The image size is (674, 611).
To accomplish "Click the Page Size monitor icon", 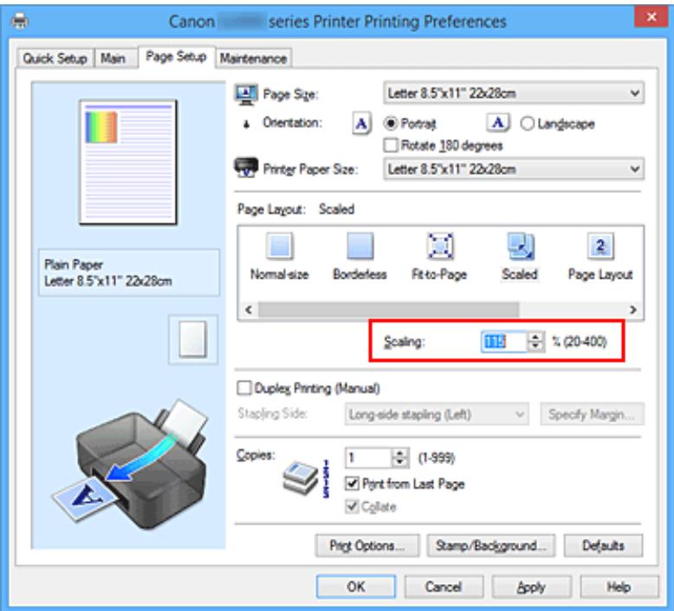I will click(x=246, y=94).
